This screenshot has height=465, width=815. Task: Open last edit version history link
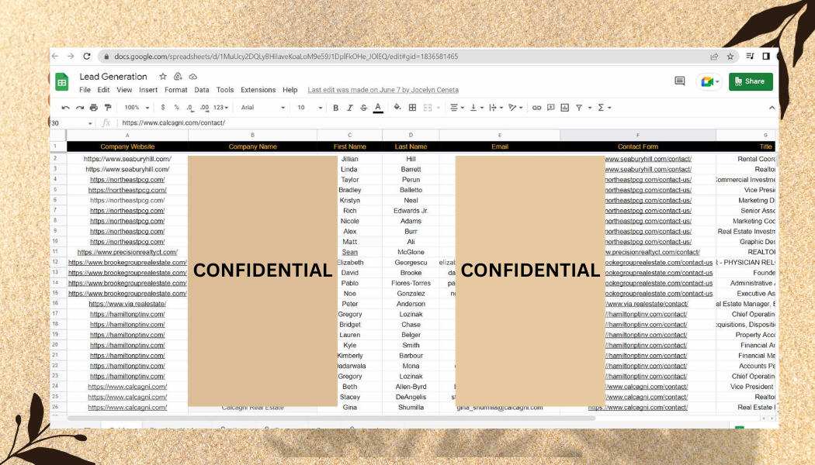[x=383, y=90]
